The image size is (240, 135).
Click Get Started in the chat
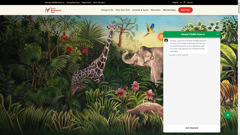pyautogui.click(x=192, y=128)
